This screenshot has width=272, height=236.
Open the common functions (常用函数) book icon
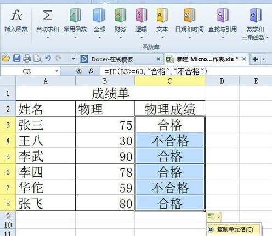[x=75, y=15]
